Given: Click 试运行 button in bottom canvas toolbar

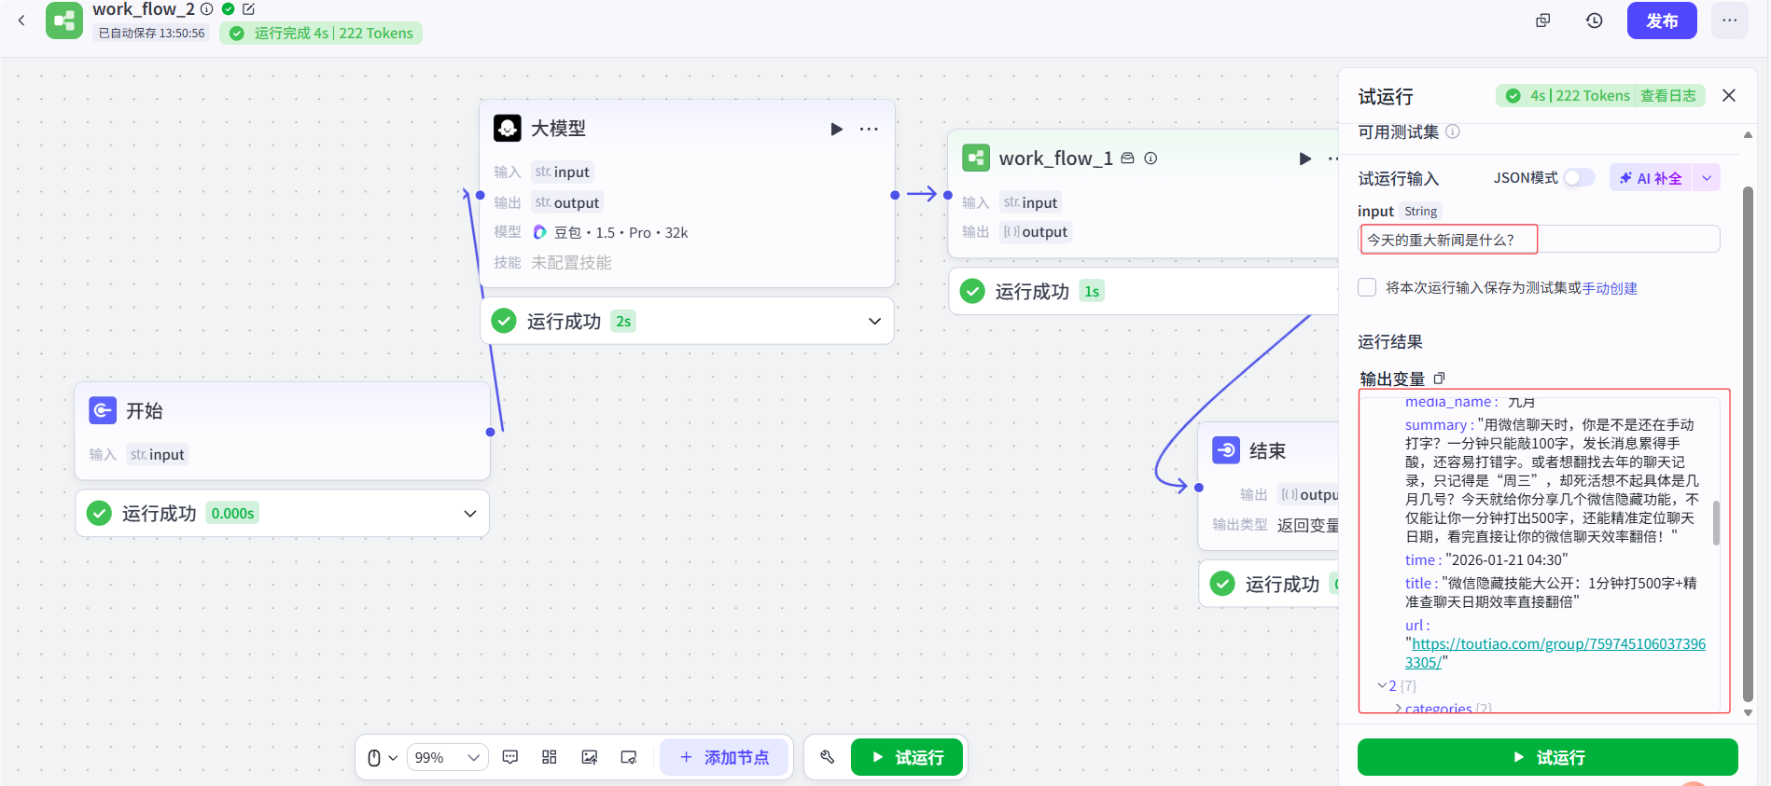Looking at the screenshot, I should point(907,757).
